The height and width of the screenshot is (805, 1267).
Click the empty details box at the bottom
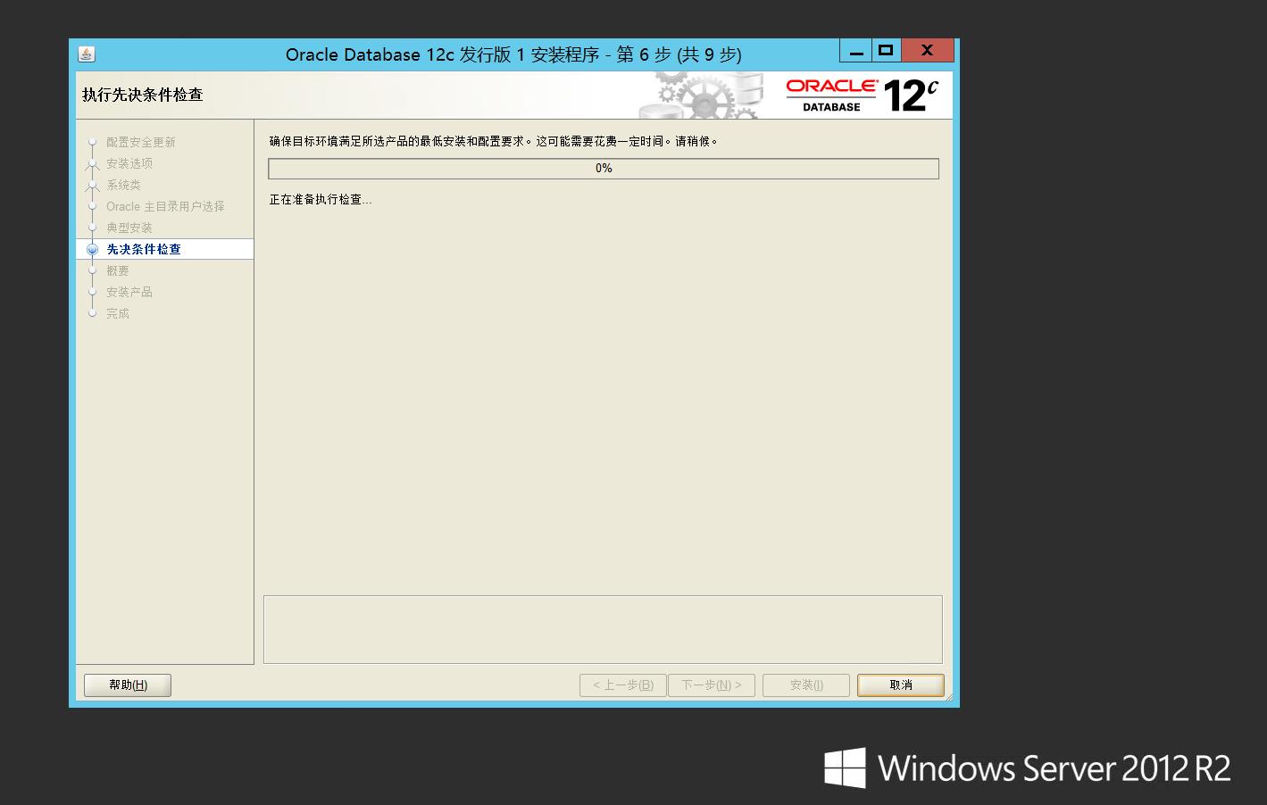pyautogui.click(x=603, y=629)
